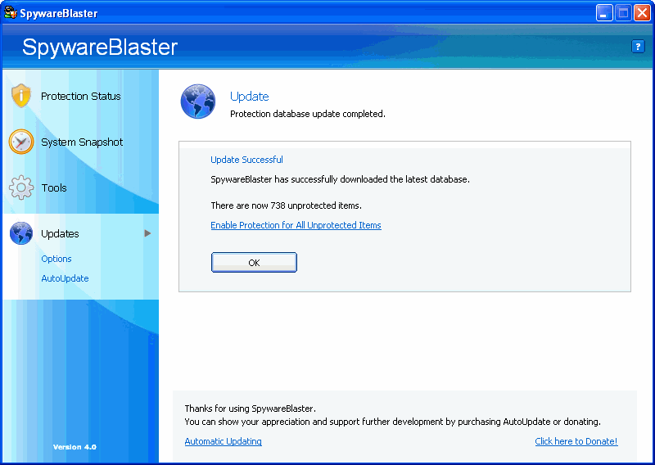The height and width of the screenshot is (465, 655).
Task: Open Options under Updates
Action: [x=56, y=259]
